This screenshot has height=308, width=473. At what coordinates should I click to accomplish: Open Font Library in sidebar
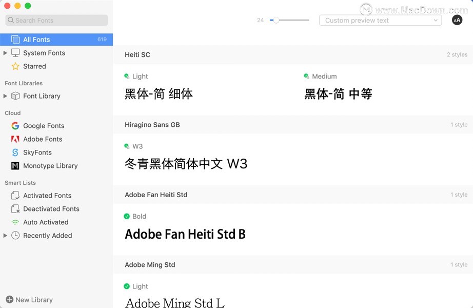(x=56, y=96)
